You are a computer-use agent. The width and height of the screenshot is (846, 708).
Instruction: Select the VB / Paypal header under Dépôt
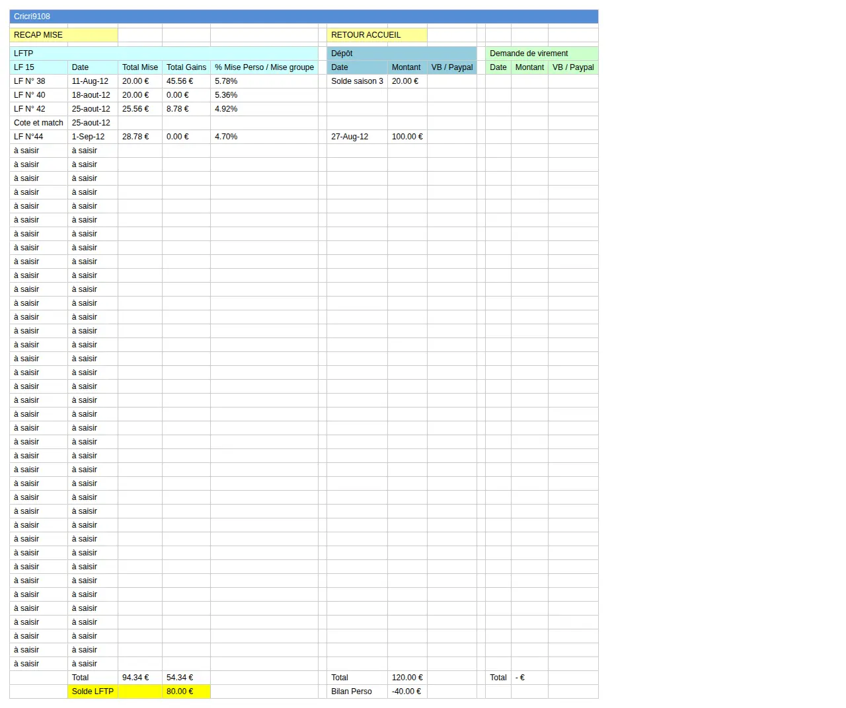(452, 67)
